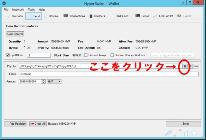Open the File menu
The width and height of the screenshot is (206, 140).
click(x=6, y=10)
